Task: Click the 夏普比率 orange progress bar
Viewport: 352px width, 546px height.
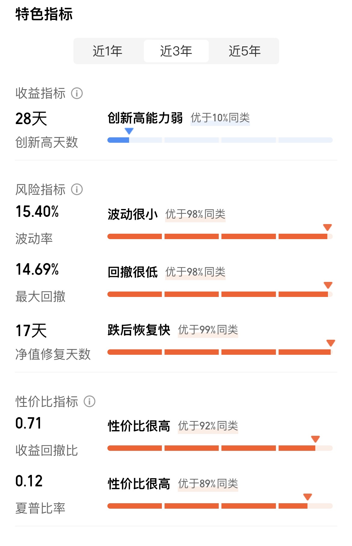Action: pos(220,506)
